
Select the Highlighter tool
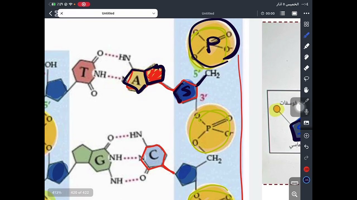[306, 46]
